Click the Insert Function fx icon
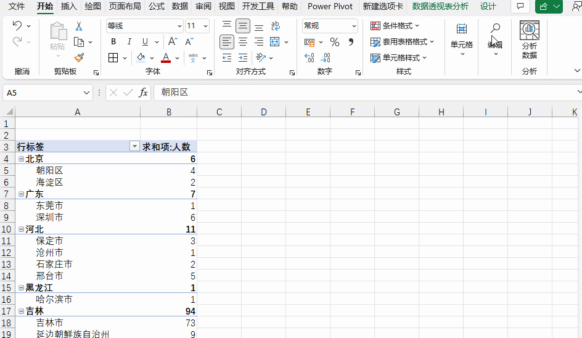This screenshot has width=582, height=338. (x=143, y=93)
